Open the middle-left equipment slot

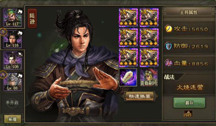click(128, 37)
